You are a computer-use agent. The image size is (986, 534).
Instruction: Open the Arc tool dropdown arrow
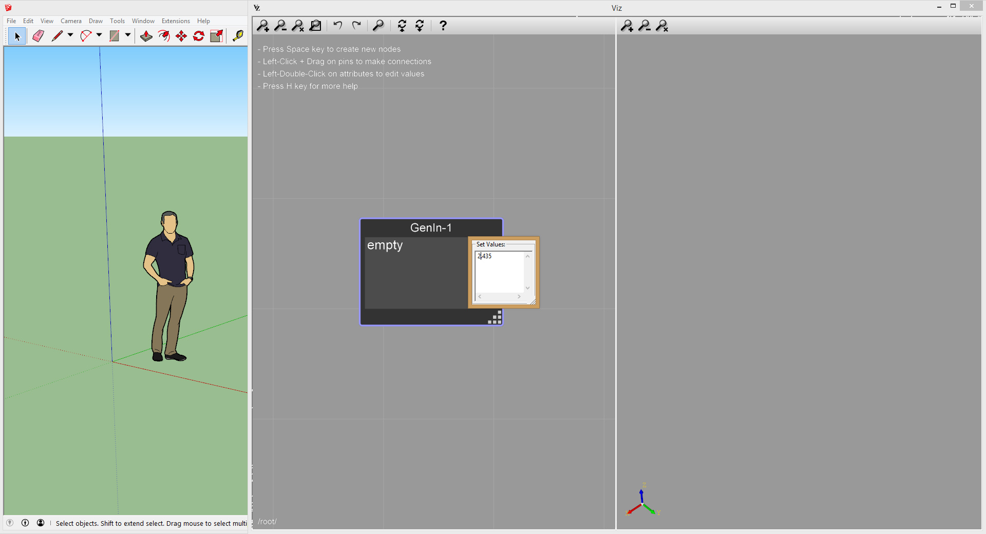(x=99, y=35)
